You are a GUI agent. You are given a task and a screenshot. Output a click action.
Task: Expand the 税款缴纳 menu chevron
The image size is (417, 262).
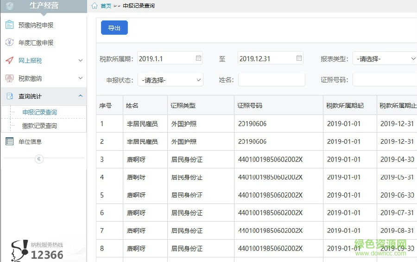[81, 78]
